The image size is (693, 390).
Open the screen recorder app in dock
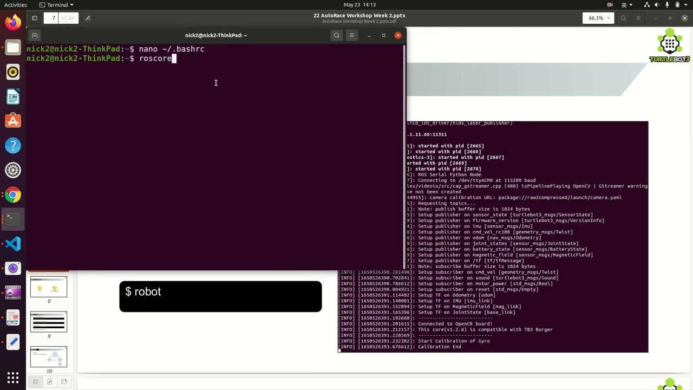[x=13, y=293]
